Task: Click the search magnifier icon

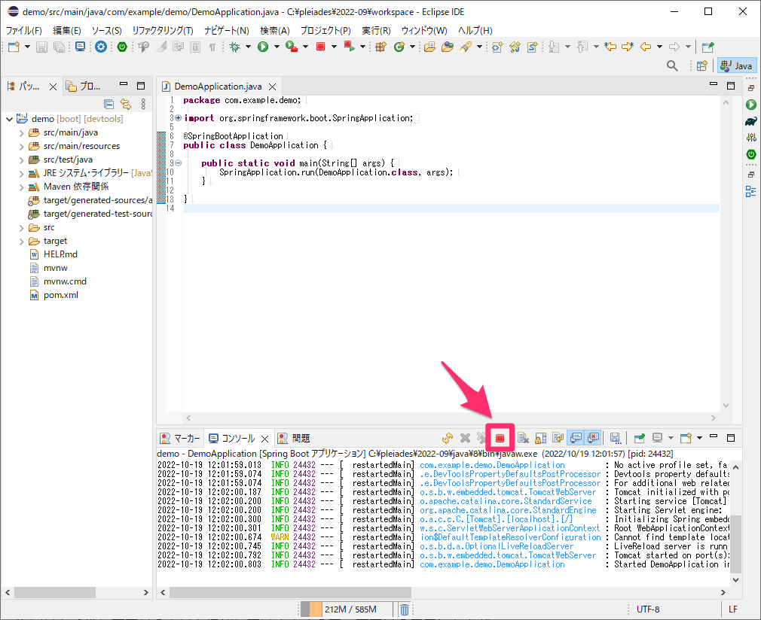Action: click(672, 65)
